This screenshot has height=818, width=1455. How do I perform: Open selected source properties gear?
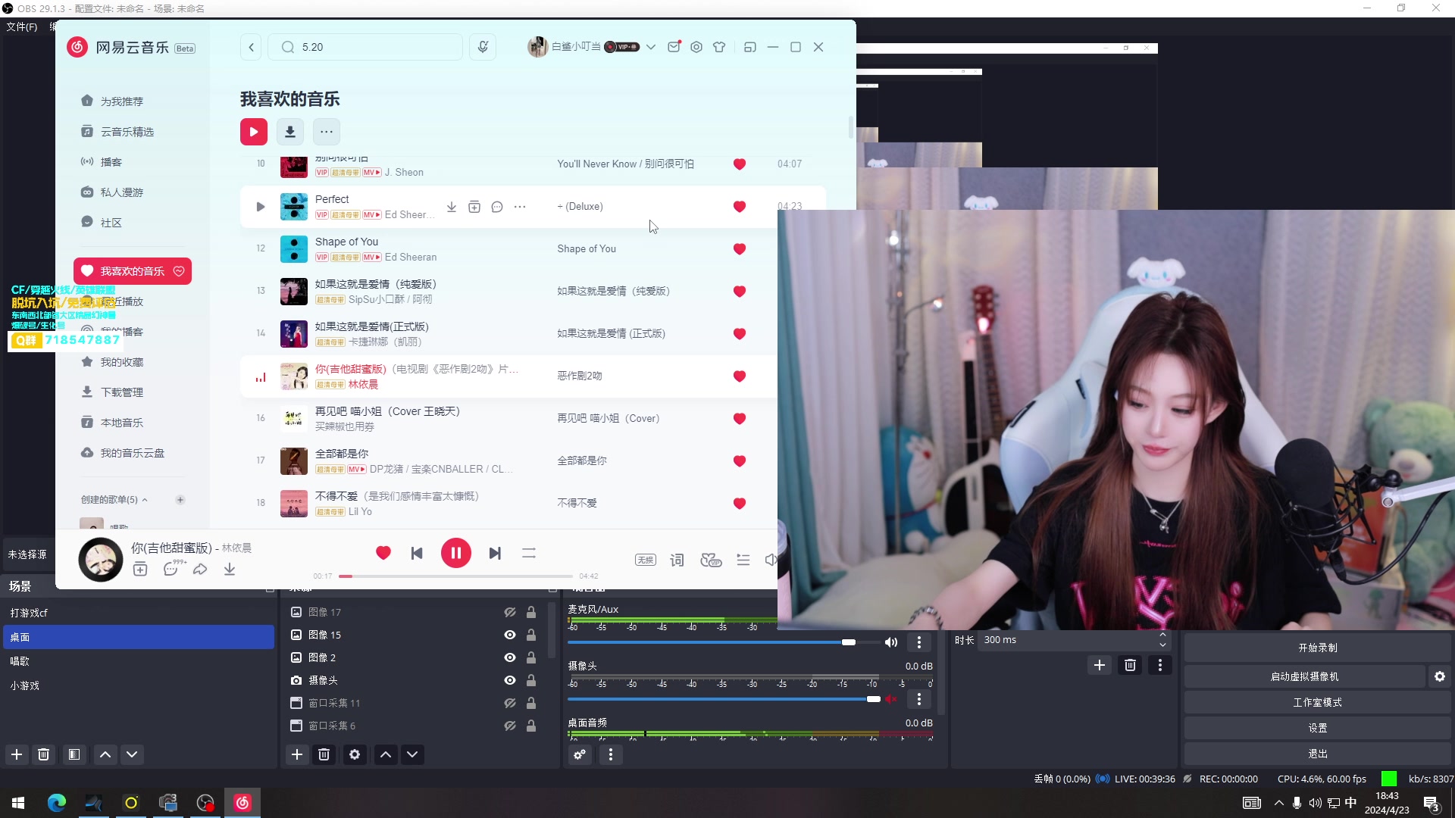pyautogui.click(x=355, y=754)
